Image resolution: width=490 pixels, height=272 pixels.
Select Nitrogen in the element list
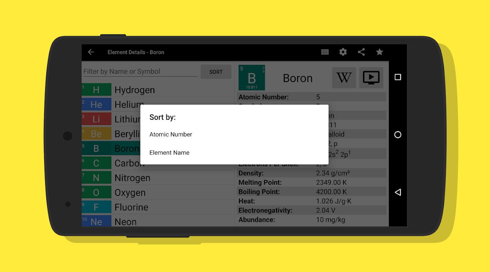pyautogui.click(x=158, y=178)
